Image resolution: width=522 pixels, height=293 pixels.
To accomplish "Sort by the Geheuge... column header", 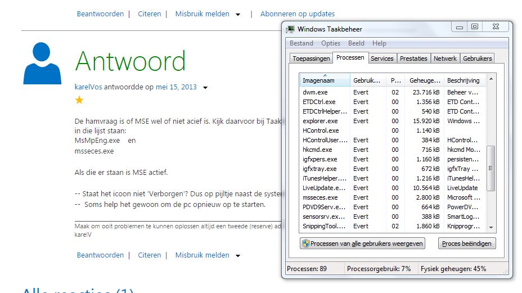I will 425,80.
